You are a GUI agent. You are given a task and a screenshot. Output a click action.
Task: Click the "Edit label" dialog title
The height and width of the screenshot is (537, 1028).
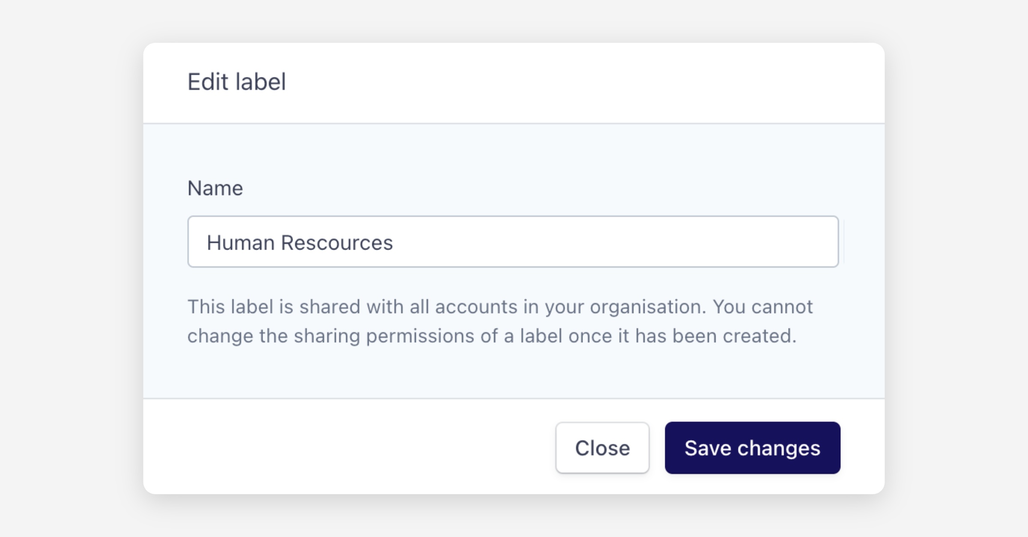pyautogui.click(x=236, y=82)
